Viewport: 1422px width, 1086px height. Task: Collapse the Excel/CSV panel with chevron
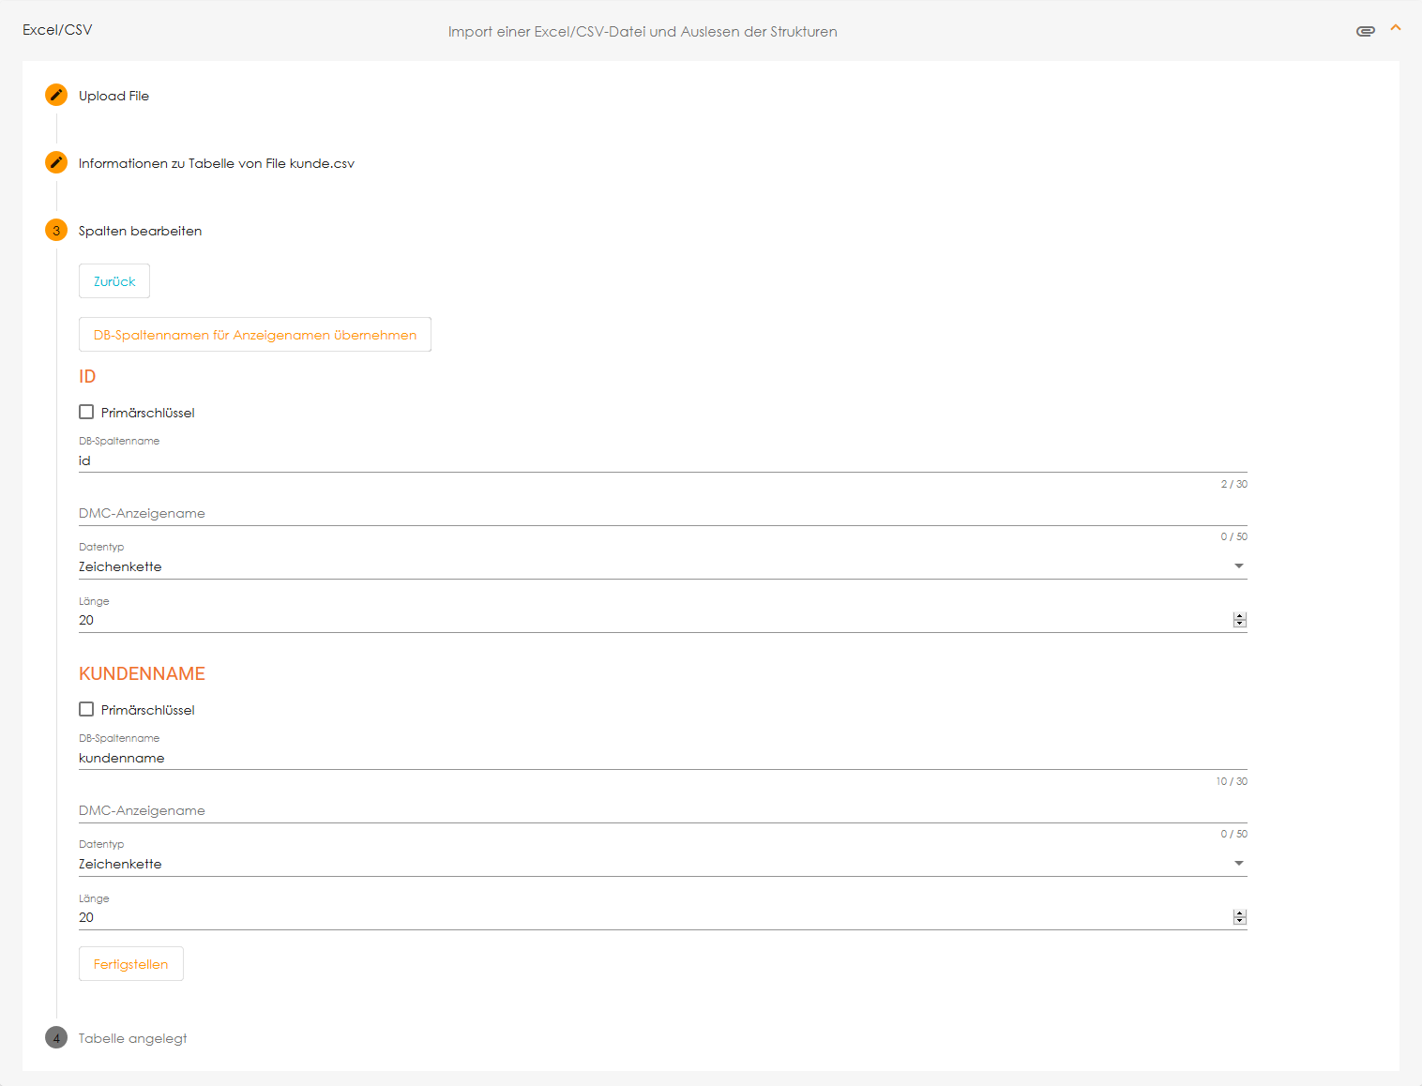click(x=1396, y=28)
